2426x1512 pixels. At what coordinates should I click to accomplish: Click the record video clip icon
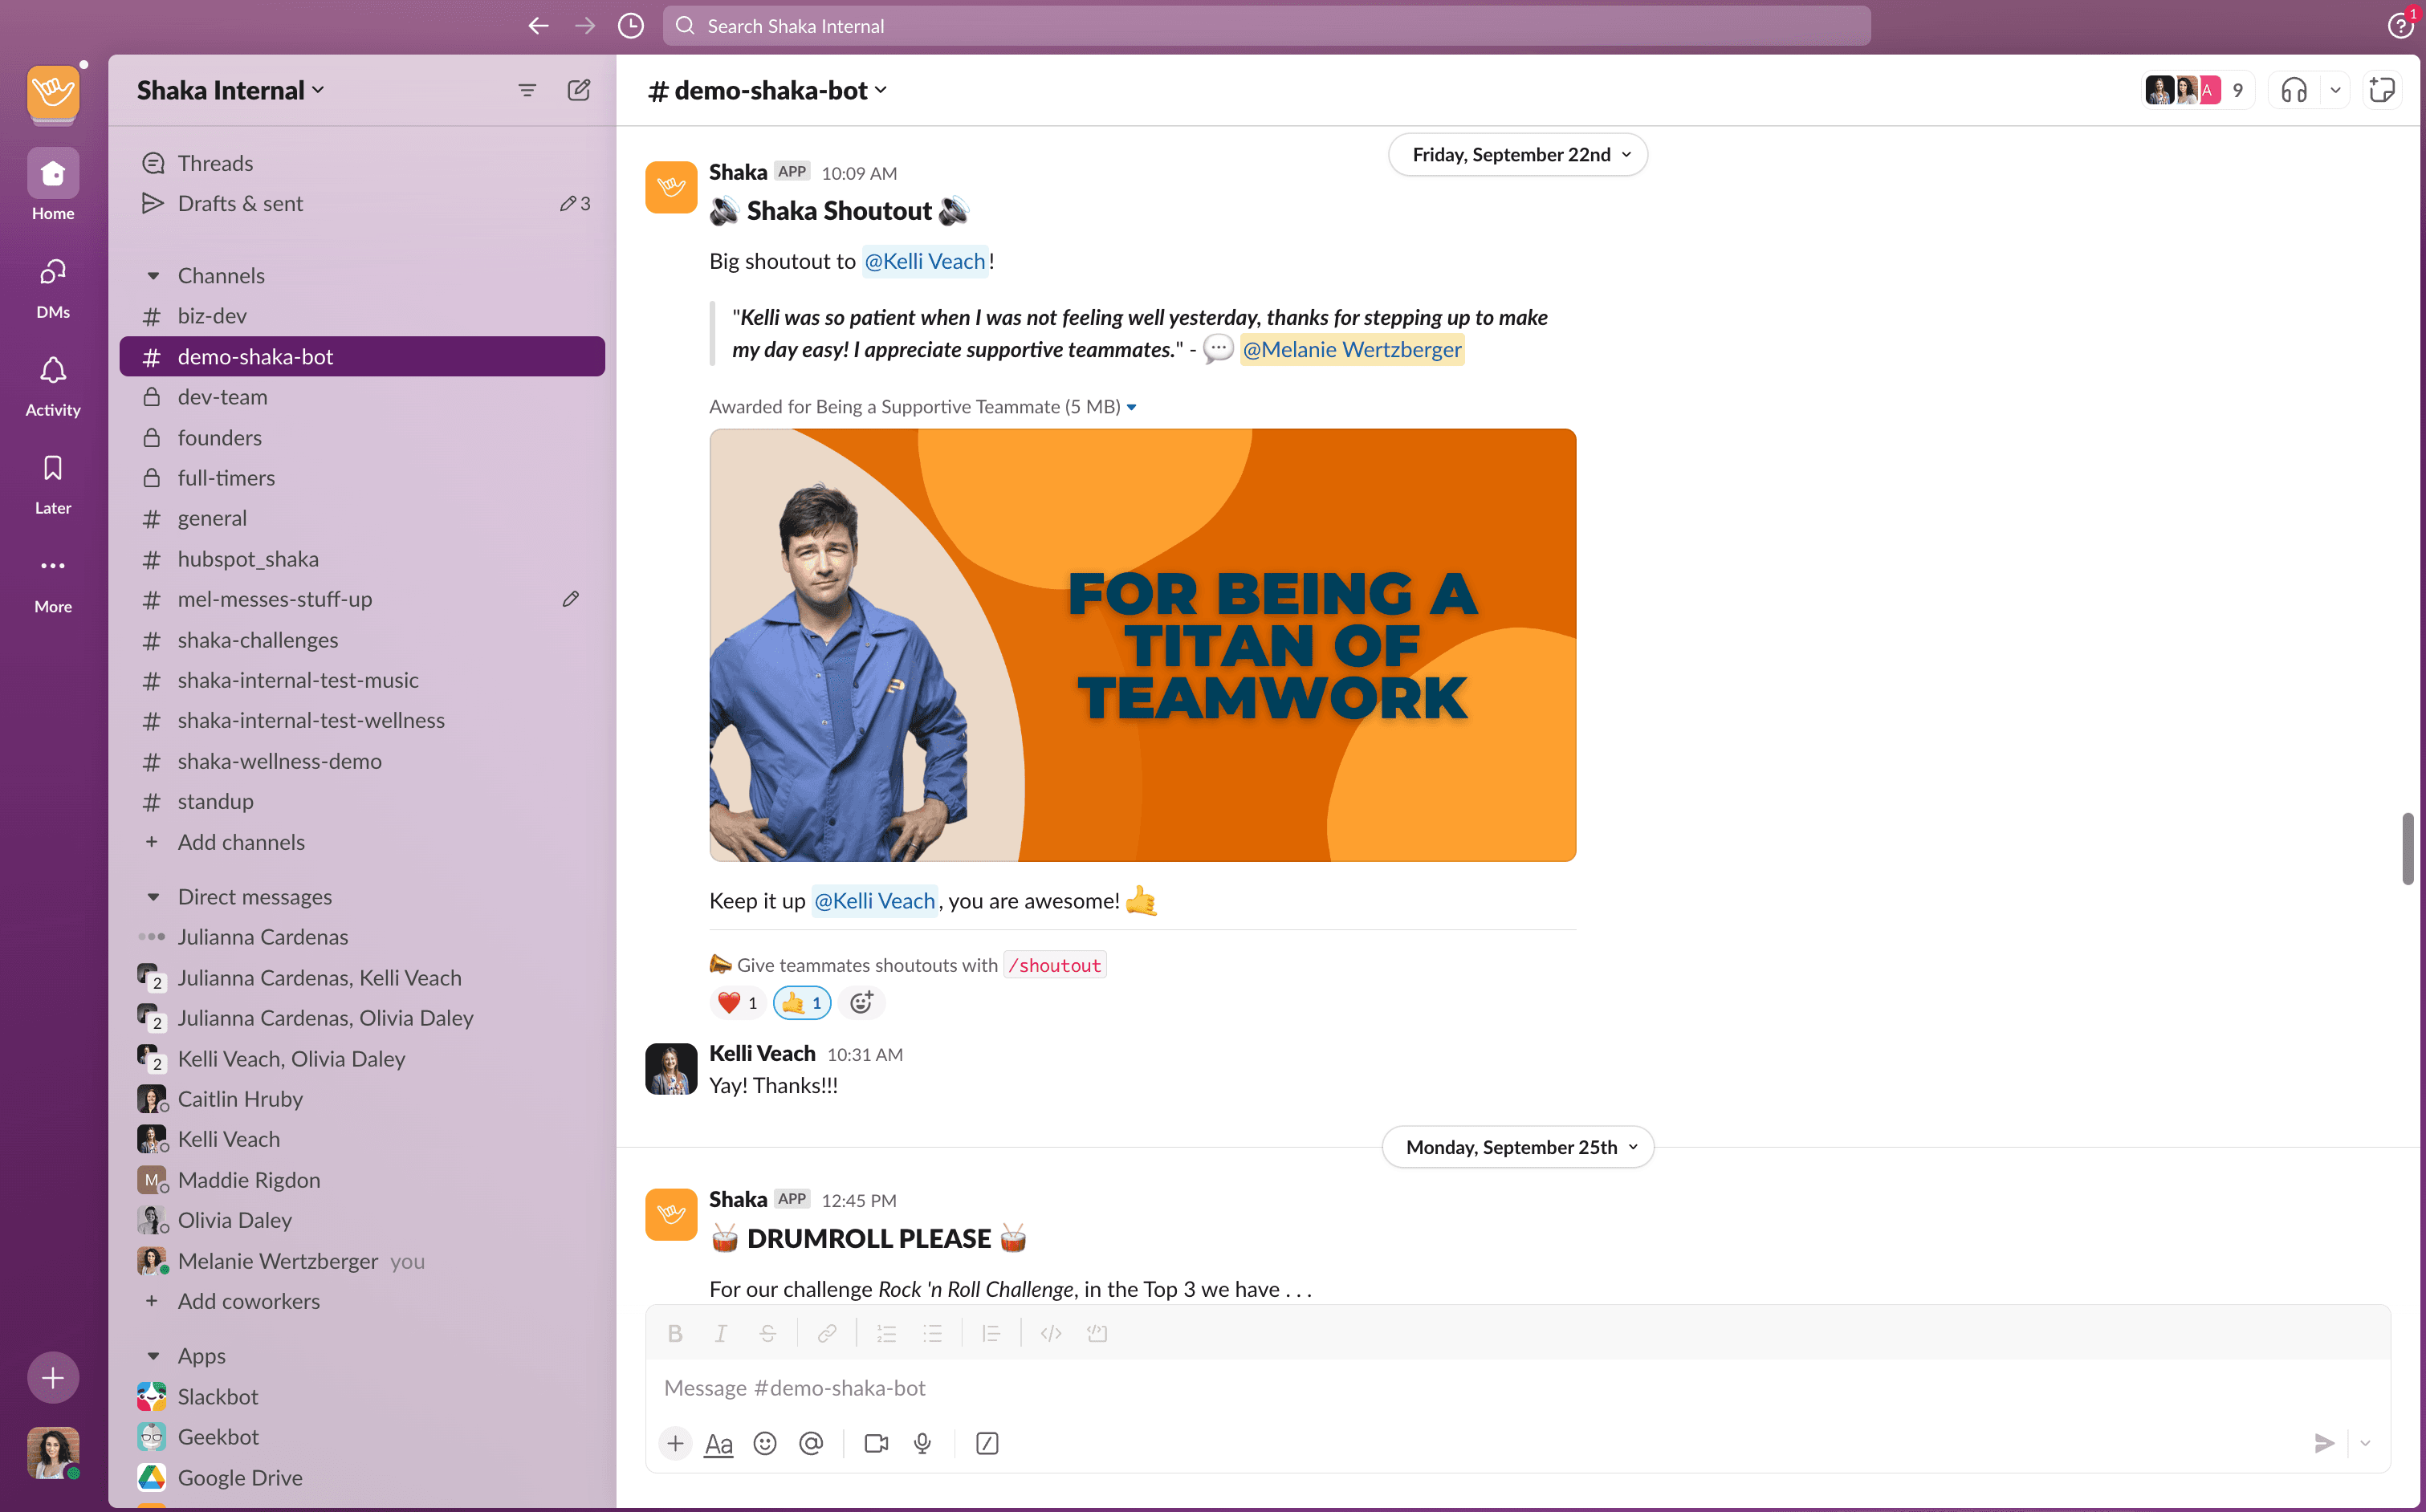coord(876,1443)
